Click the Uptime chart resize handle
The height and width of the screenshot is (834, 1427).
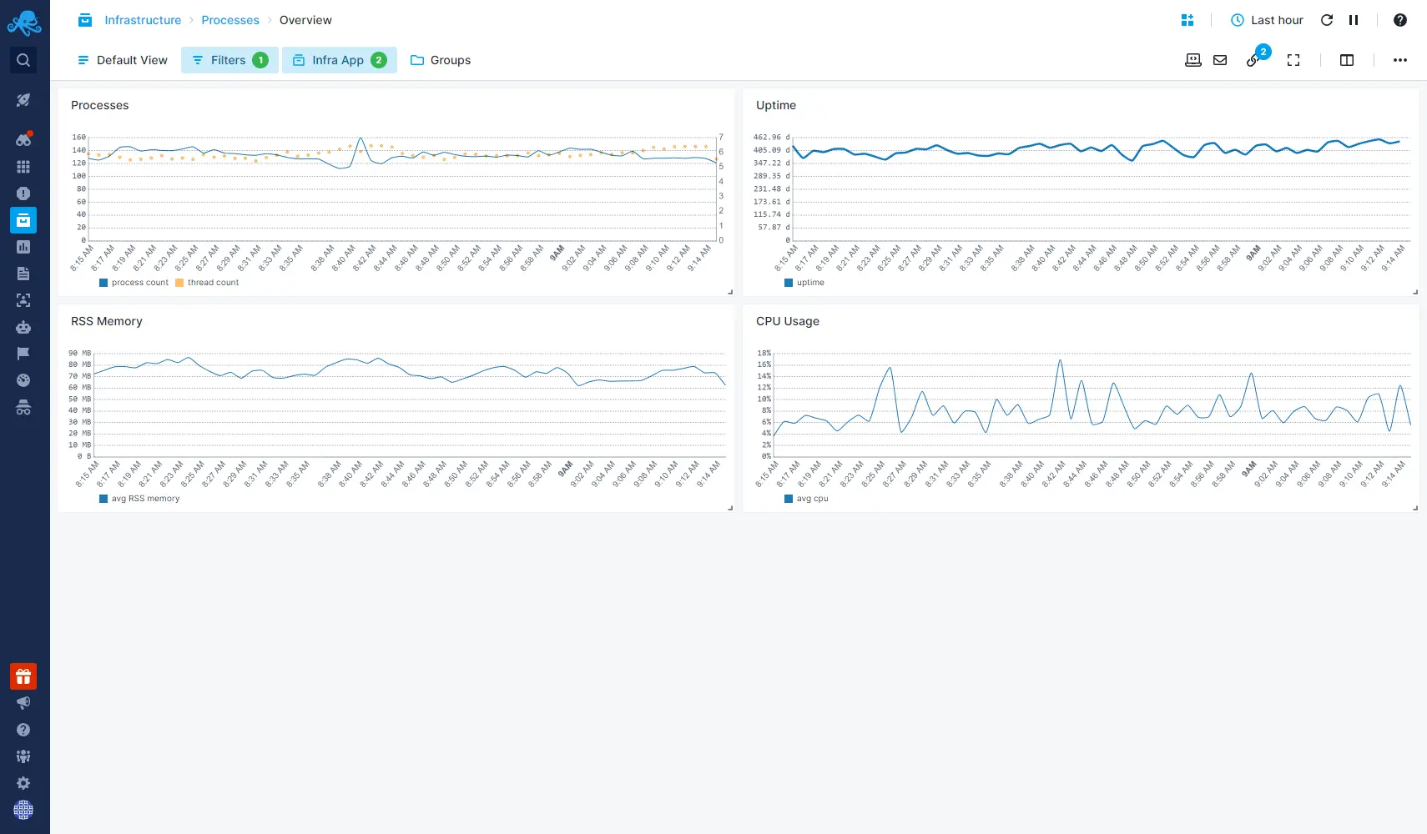(x=1415, y=292)
